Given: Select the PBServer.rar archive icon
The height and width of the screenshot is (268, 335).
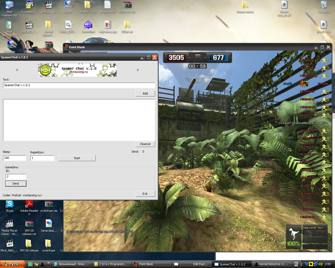Looking at the screenshot, I should pos(127,7).
